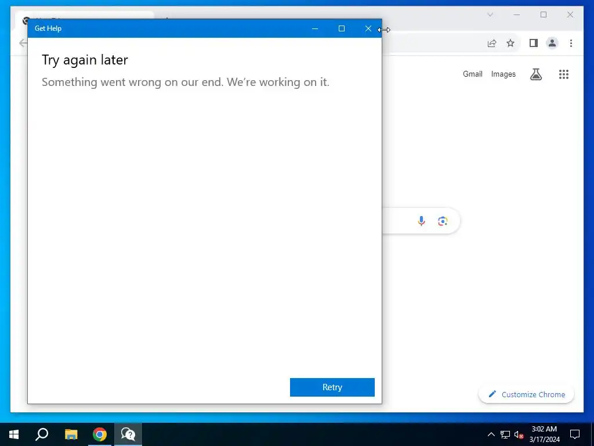Open the taskbar clock and date
This screenshot has width=594, height=446.
click(x=544, y=434)
